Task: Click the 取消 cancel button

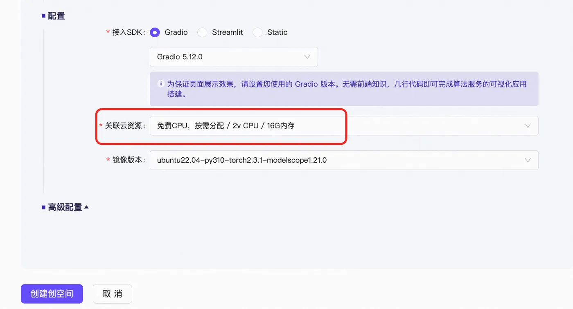Action: pos(113,294)
